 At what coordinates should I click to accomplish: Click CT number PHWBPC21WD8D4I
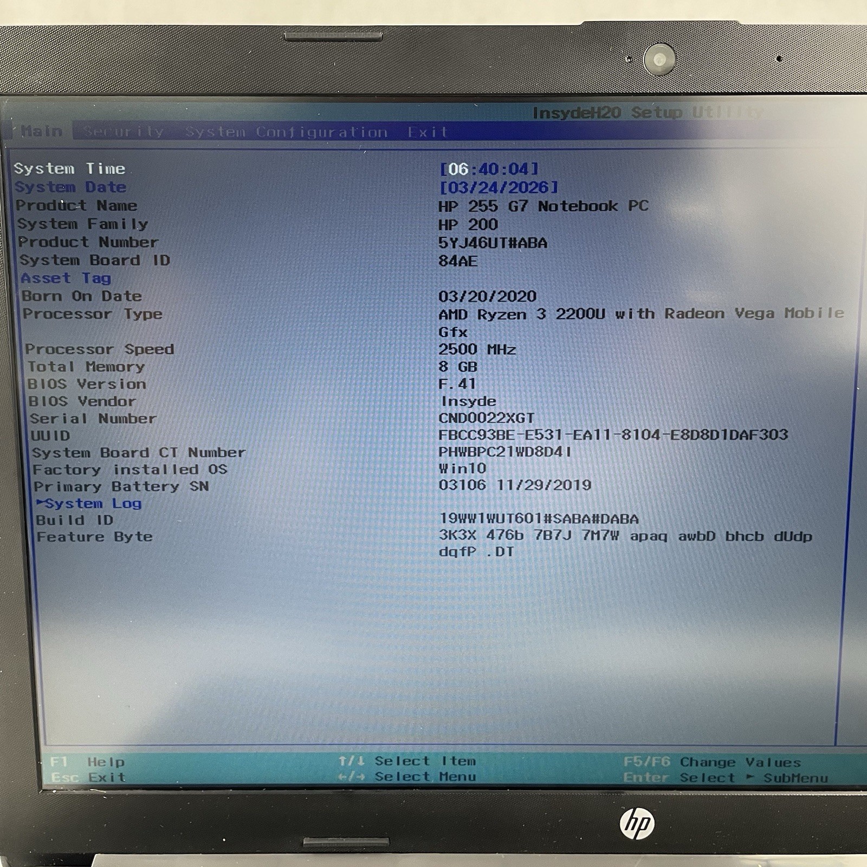[505, 451]
